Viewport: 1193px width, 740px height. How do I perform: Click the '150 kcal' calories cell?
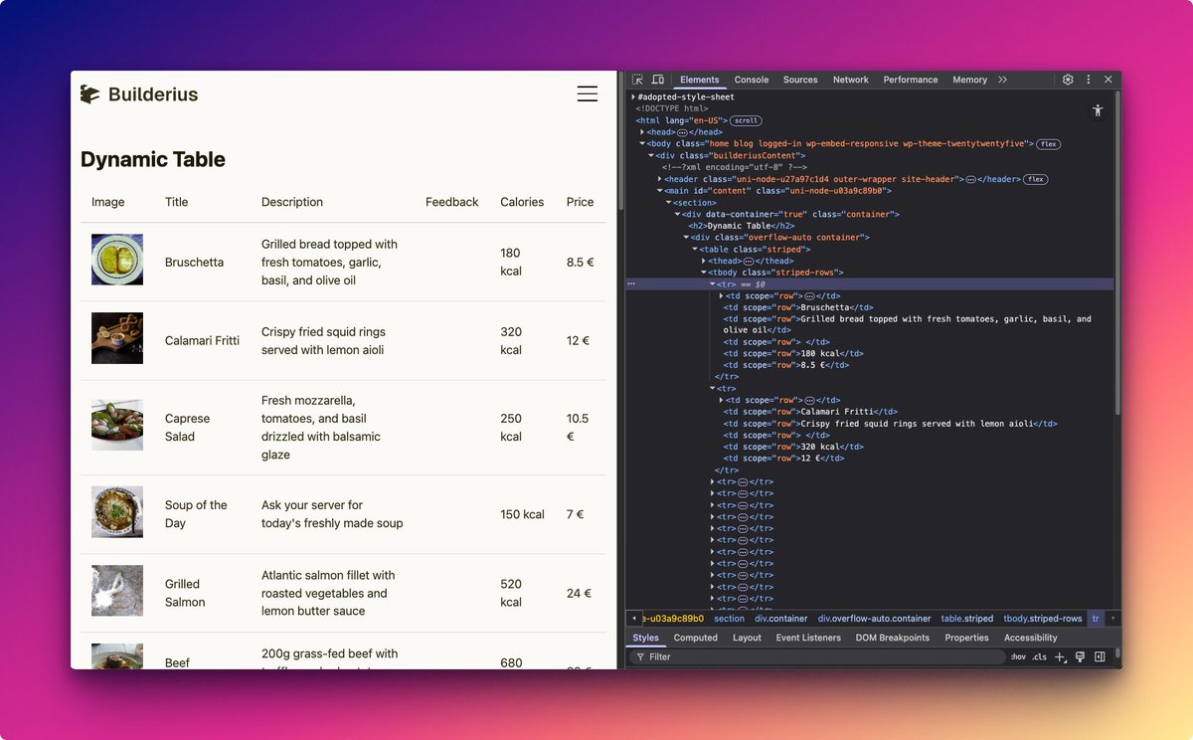523,514
